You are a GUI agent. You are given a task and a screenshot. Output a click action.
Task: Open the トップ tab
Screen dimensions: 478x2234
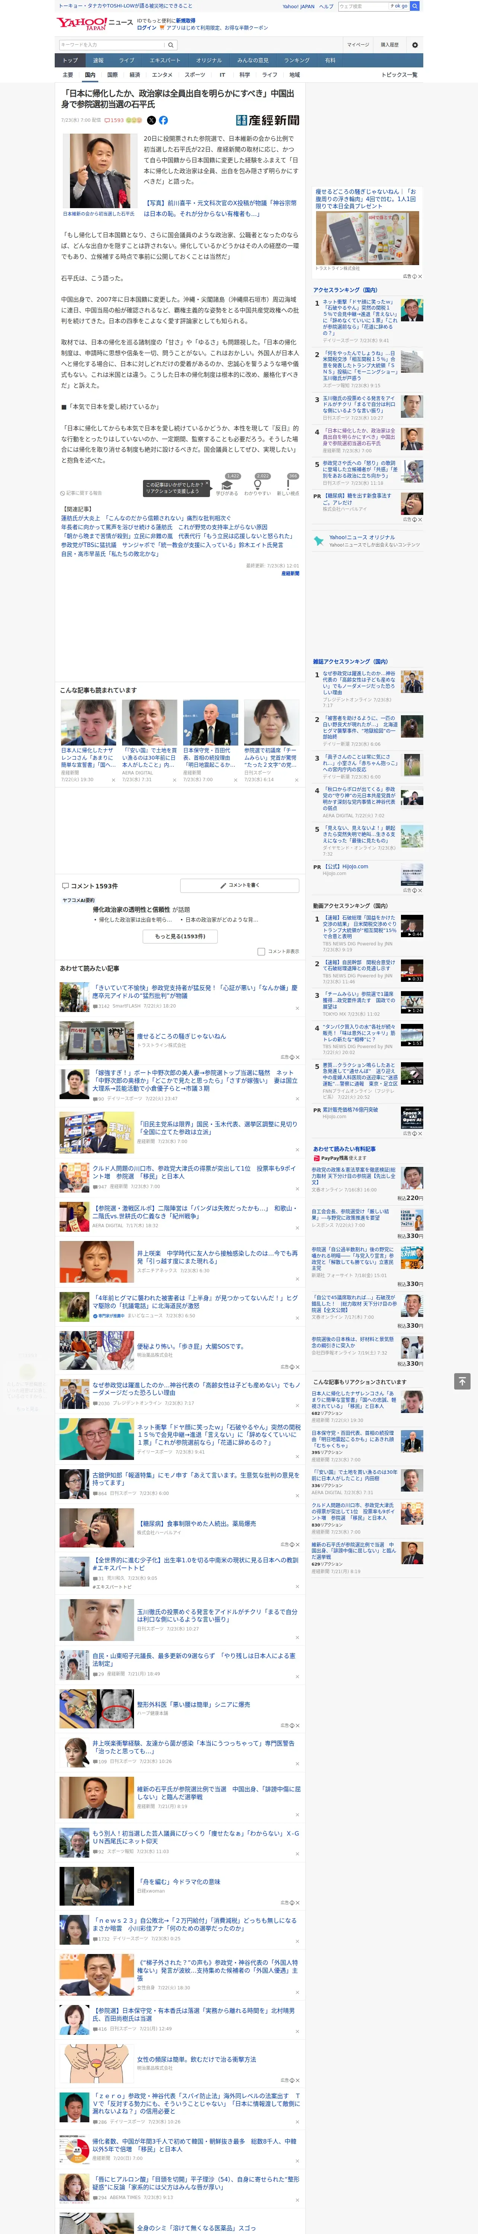point(70,61)
